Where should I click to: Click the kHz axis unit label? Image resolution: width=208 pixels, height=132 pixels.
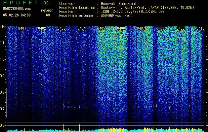point(3,27)
